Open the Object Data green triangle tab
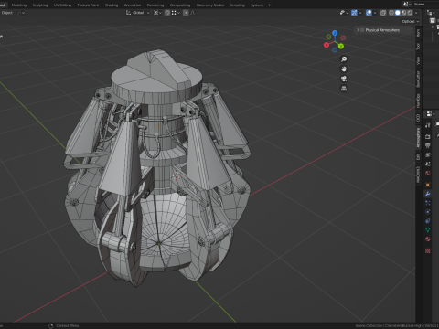This screenshot has height=329, width=439. coord(428,230)
